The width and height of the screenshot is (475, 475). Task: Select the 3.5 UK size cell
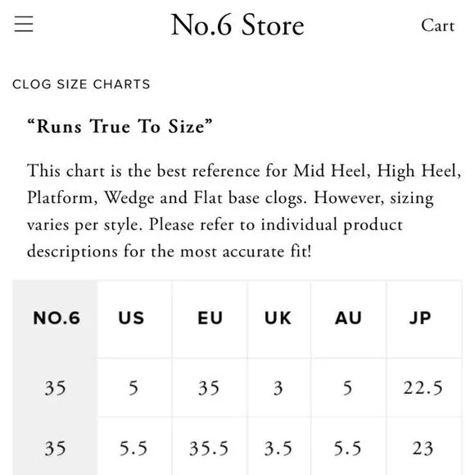pyautogui.click(x=278, y=448)
